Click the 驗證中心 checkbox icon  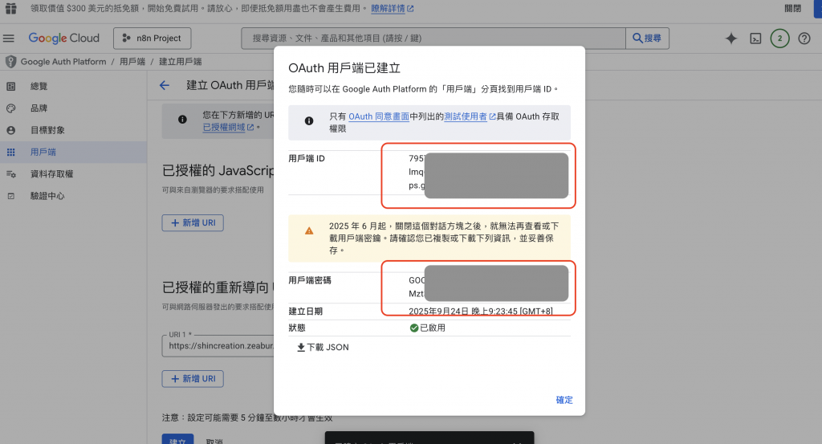point(11,196)
